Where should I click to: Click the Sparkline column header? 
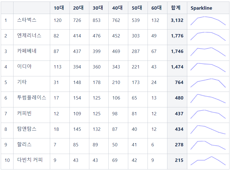coord(201,8)
